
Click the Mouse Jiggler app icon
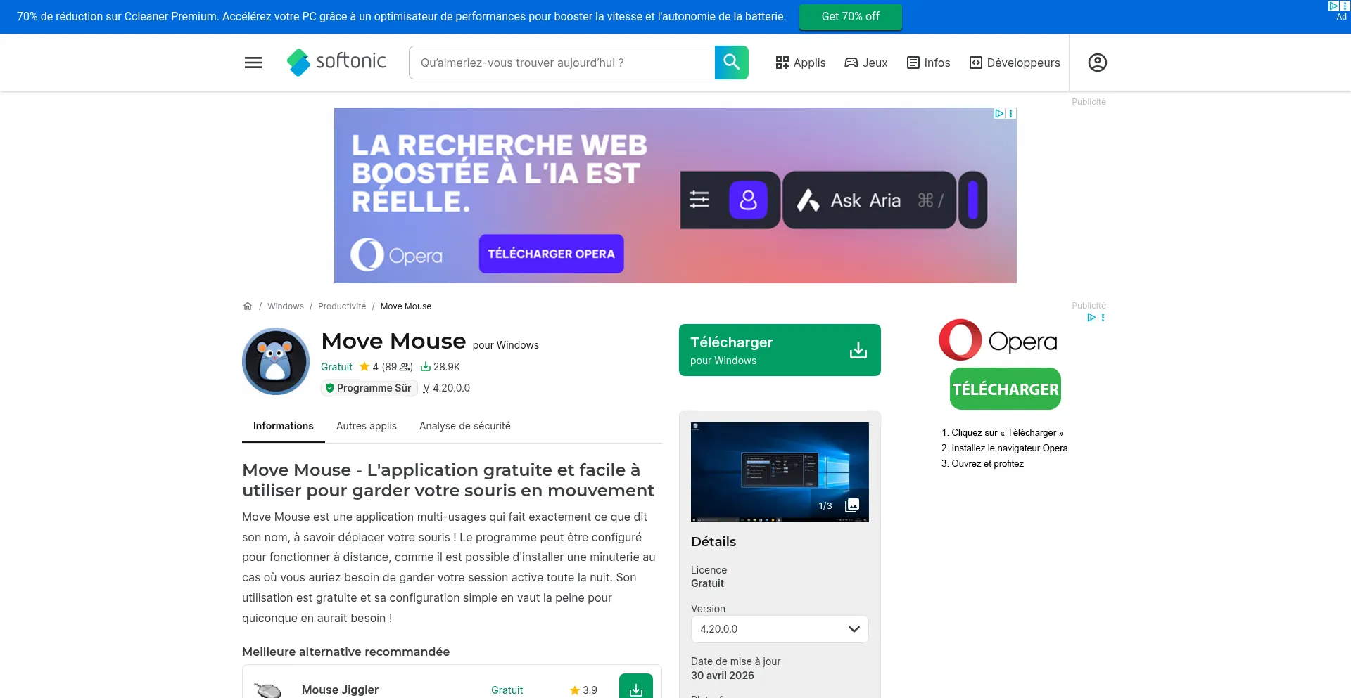268,690
